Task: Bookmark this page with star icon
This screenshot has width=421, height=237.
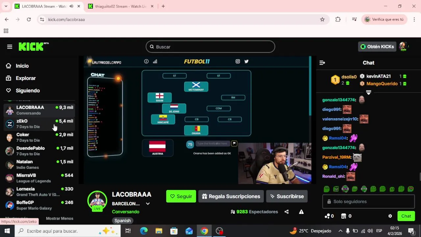Action: [322, 19]
